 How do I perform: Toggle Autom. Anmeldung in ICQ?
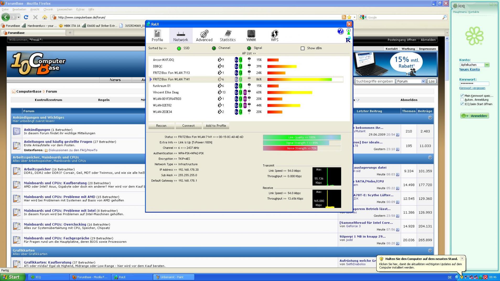click(462, 100)
